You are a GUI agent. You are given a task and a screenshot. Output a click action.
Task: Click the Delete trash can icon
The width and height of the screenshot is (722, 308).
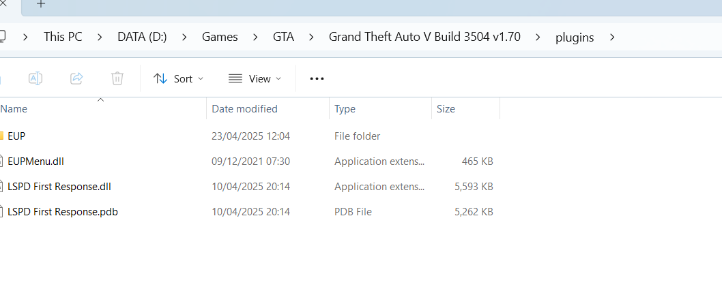(117, 78)
